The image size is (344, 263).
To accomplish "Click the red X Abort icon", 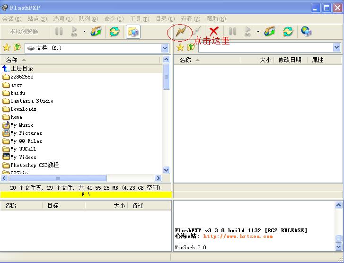I will pyautogui.click(x=214, y=31).
